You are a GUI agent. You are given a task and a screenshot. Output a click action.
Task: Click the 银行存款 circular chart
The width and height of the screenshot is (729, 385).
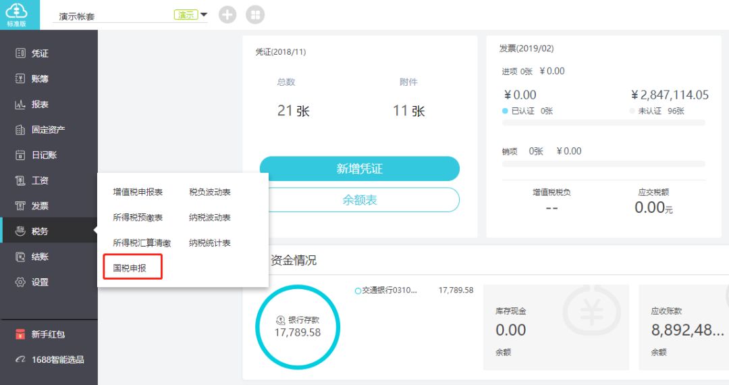coord(298,327)
